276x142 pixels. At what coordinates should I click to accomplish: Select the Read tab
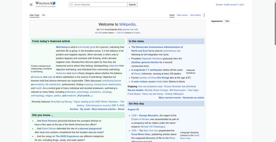pyautogui.click(x=172, y=15)
